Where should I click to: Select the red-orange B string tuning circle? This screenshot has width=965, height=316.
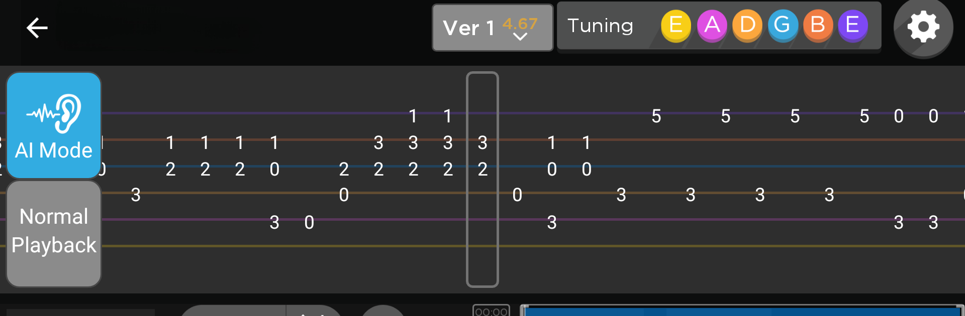[818, 25]
